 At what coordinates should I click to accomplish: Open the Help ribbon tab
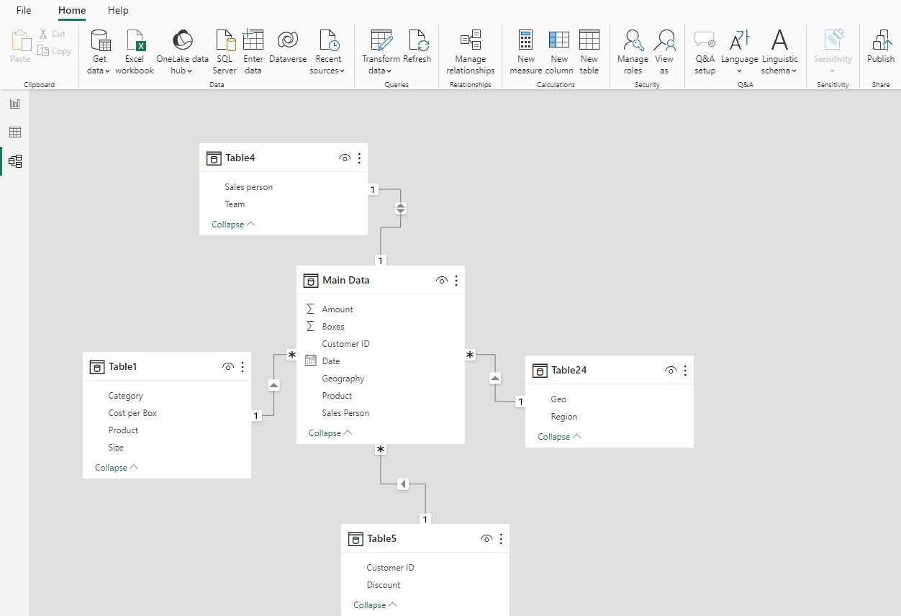point(118,10)
